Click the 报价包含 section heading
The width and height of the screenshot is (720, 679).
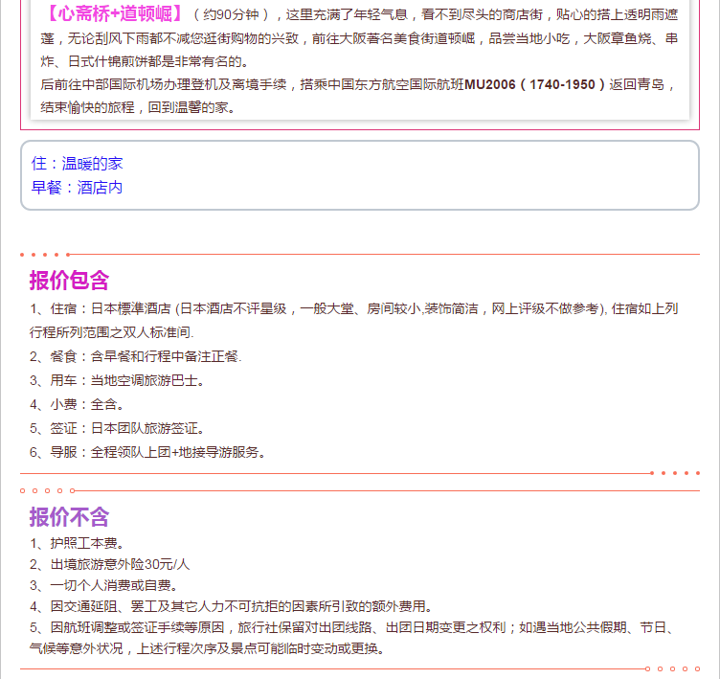point(69,281)
